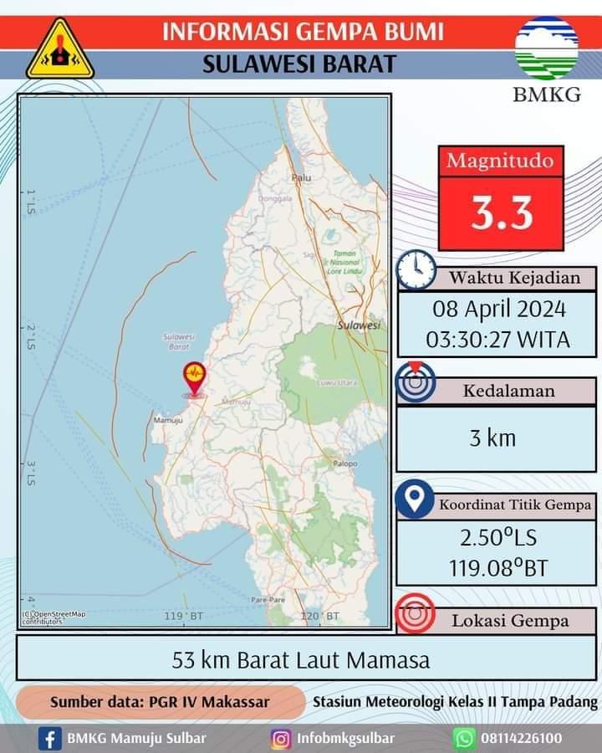Click the text 53 km Barat Laut Mamasa
Image resolution: width=602 pixels, height=753 pixels.
[301, 660]
